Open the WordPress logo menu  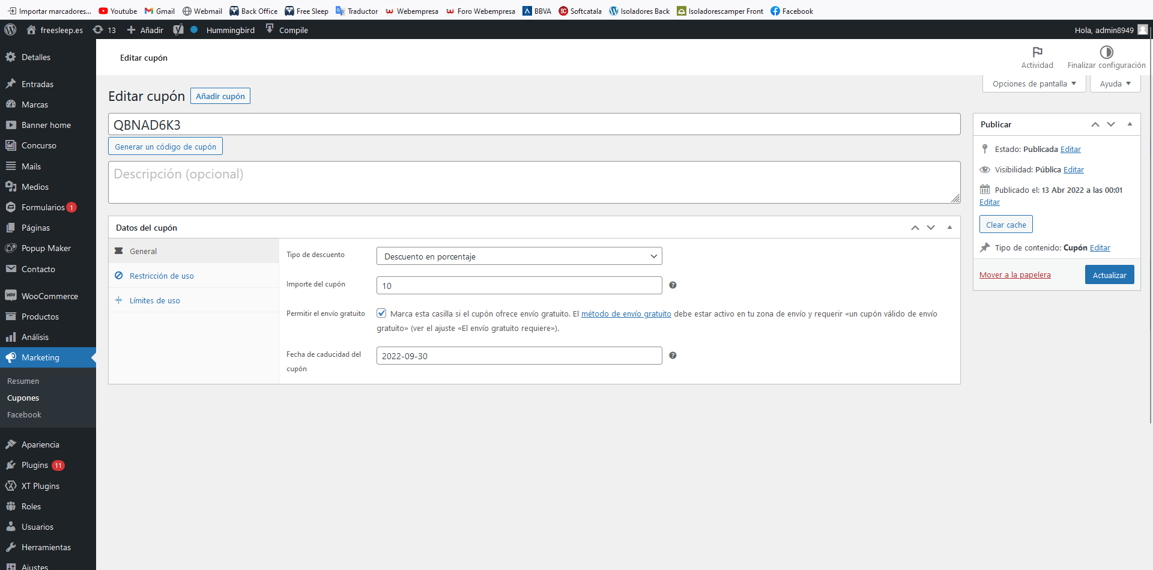(10, 29)
